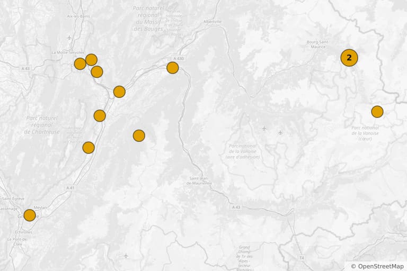Click the isolated marker in the central mountains
Viewport: 407px width, 271px height.
coord(139,135)
